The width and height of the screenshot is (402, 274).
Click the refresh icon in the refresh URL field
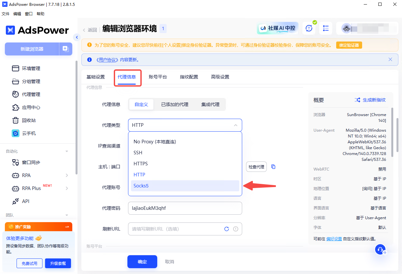227,229
